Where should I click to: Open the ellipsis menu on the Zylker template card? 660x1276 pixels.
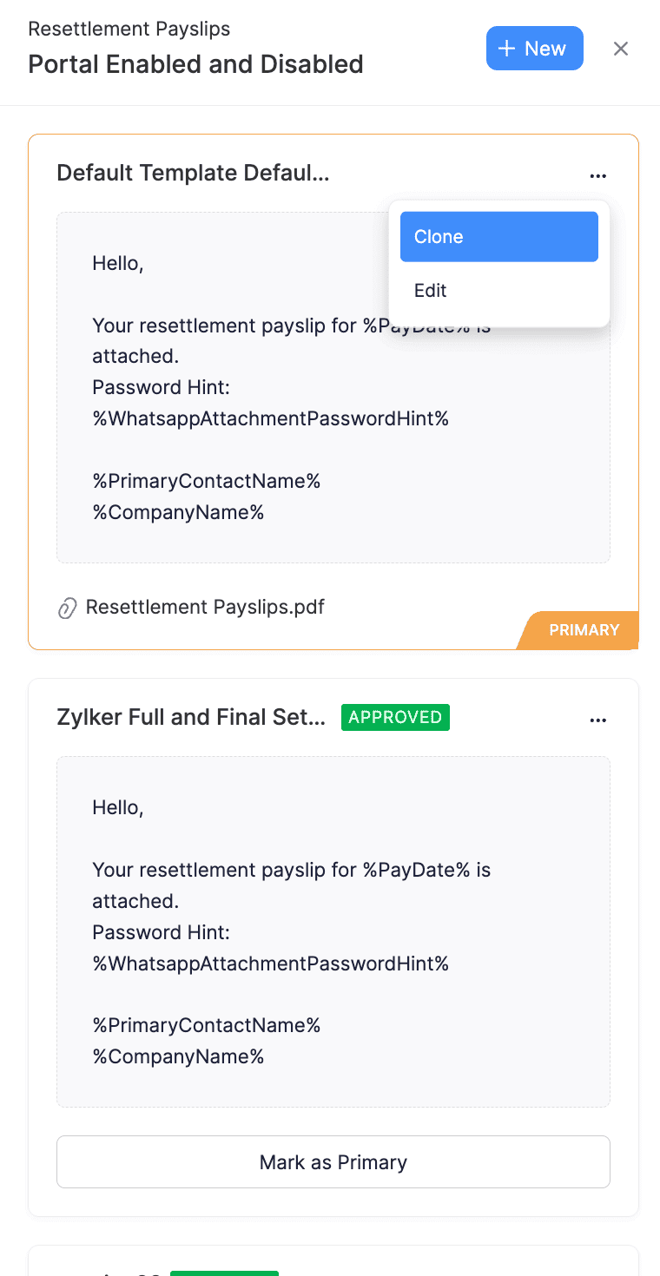coord(598,720)
